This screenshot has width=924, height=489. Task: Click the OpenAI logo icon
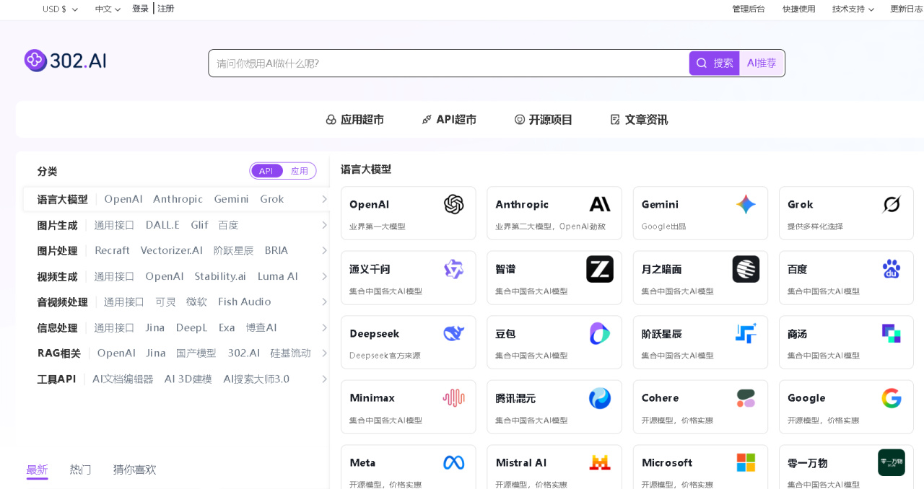(453, 205)
